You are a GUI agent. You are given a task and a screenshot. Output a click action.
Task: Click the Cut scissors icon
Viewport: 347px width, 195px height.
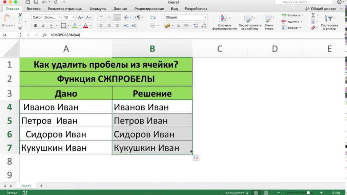pos(20,16)
